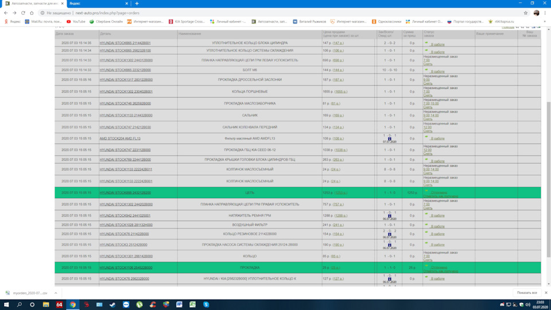This screenshot has height=310, width=551.
Task: Open the Chrome profile avatar
Action: pos(536,13)
